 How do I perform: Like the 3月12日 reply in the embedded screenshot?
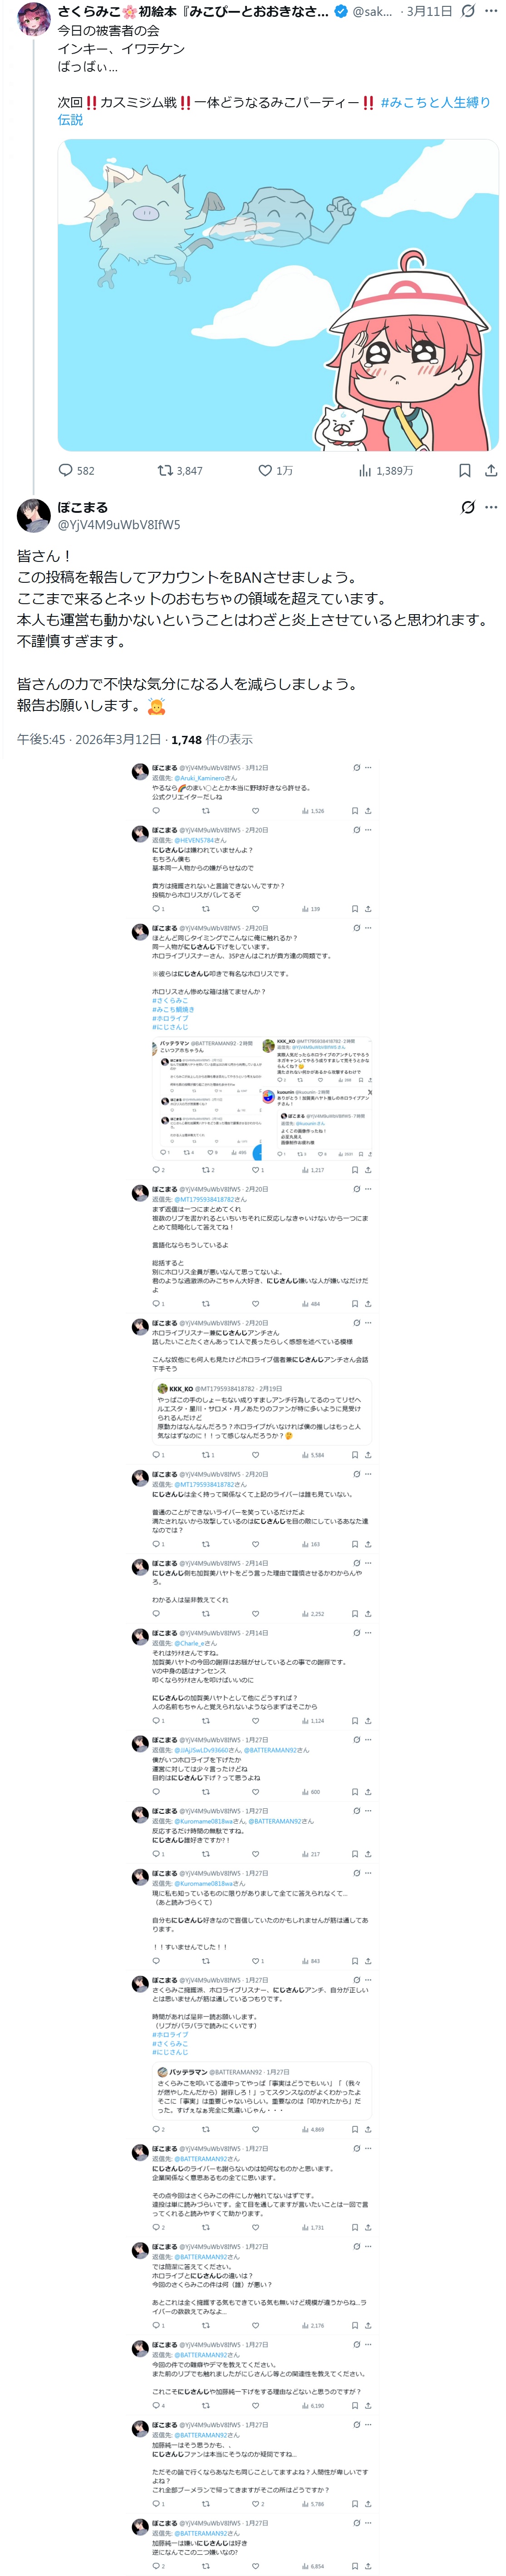255,811
